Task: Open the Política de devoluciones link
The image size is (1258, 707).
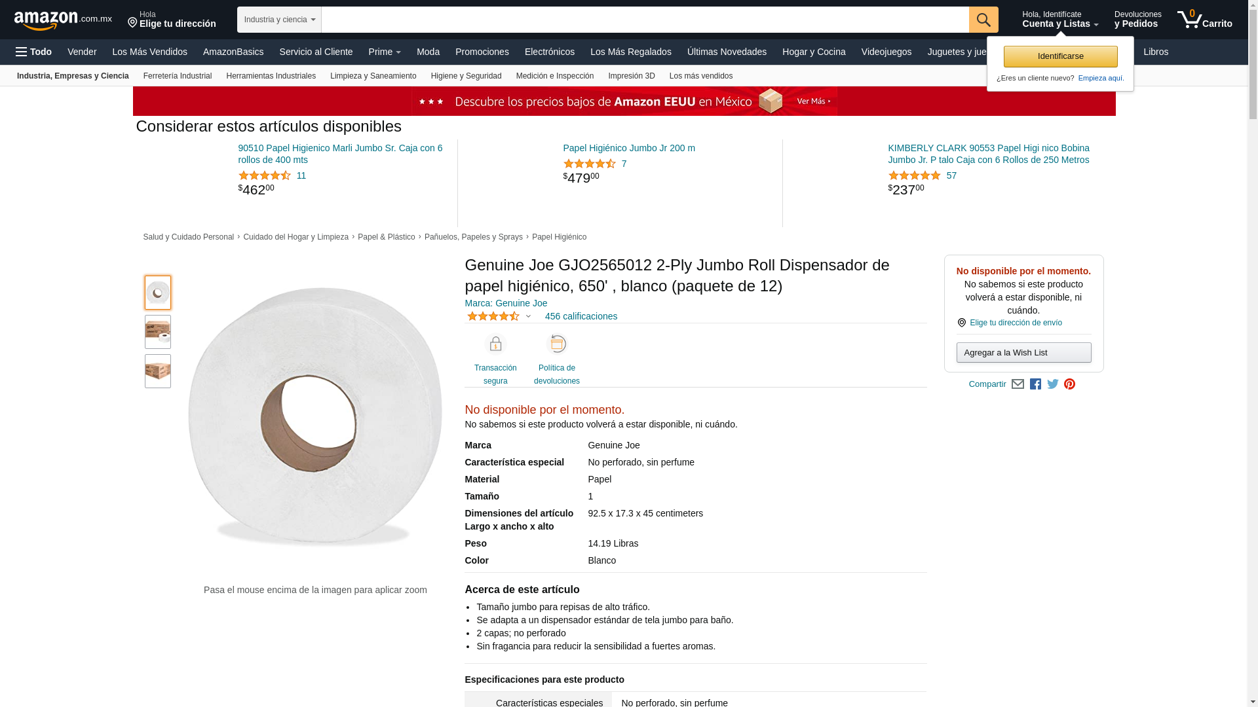Action: click(556, 374)
